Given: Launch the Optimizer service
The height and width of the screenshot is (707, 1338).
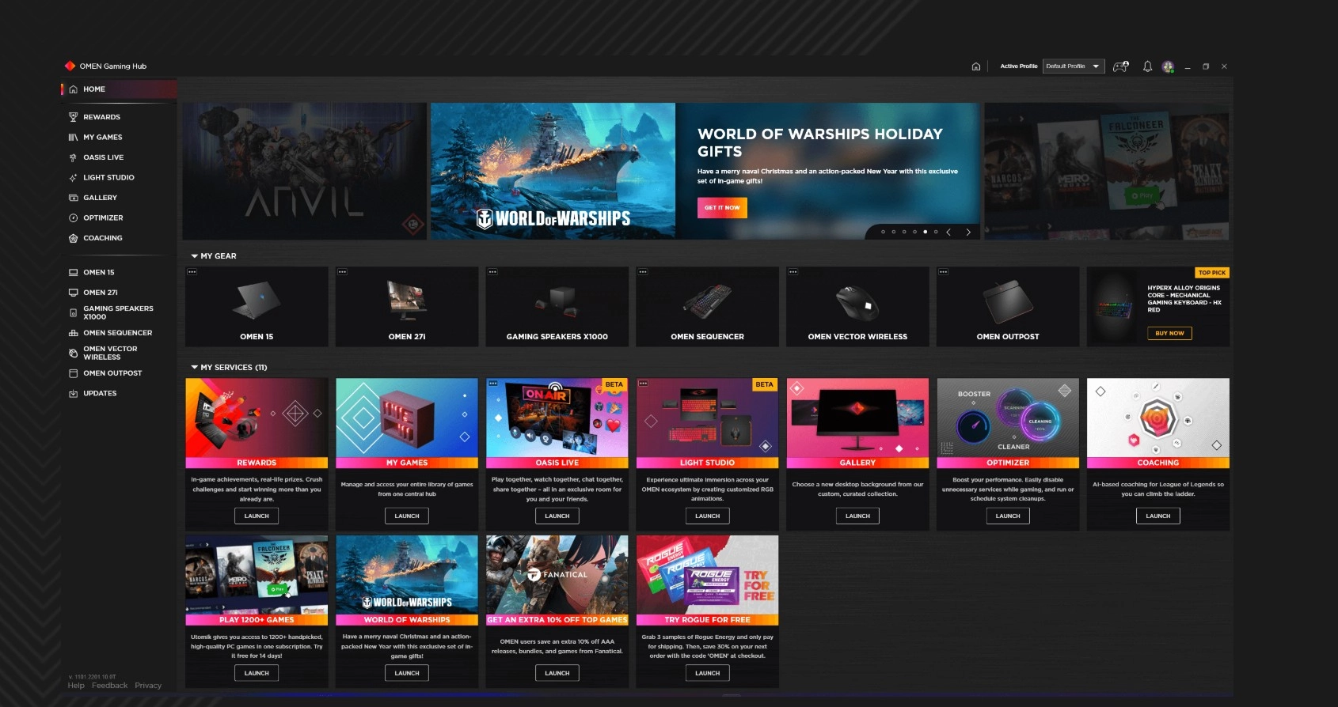Looking at the screenshot, I should click(x=1008, y=516).
